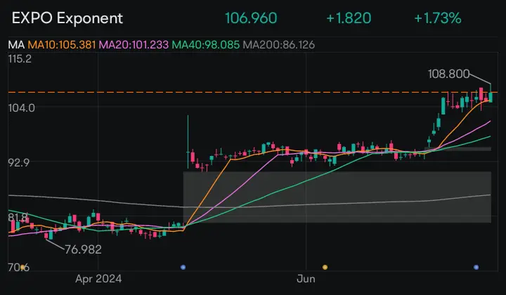The width and height of the screenshot is (506, 295).
Task: Click the 81.8 price axis label
Action: coord(18,217)
